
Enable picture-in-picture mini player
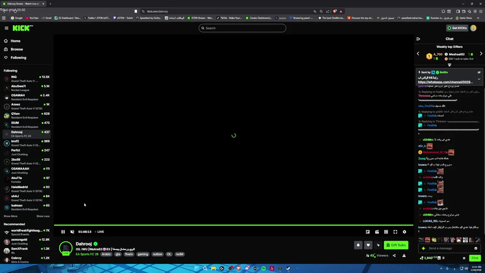[x=368, y=232]
